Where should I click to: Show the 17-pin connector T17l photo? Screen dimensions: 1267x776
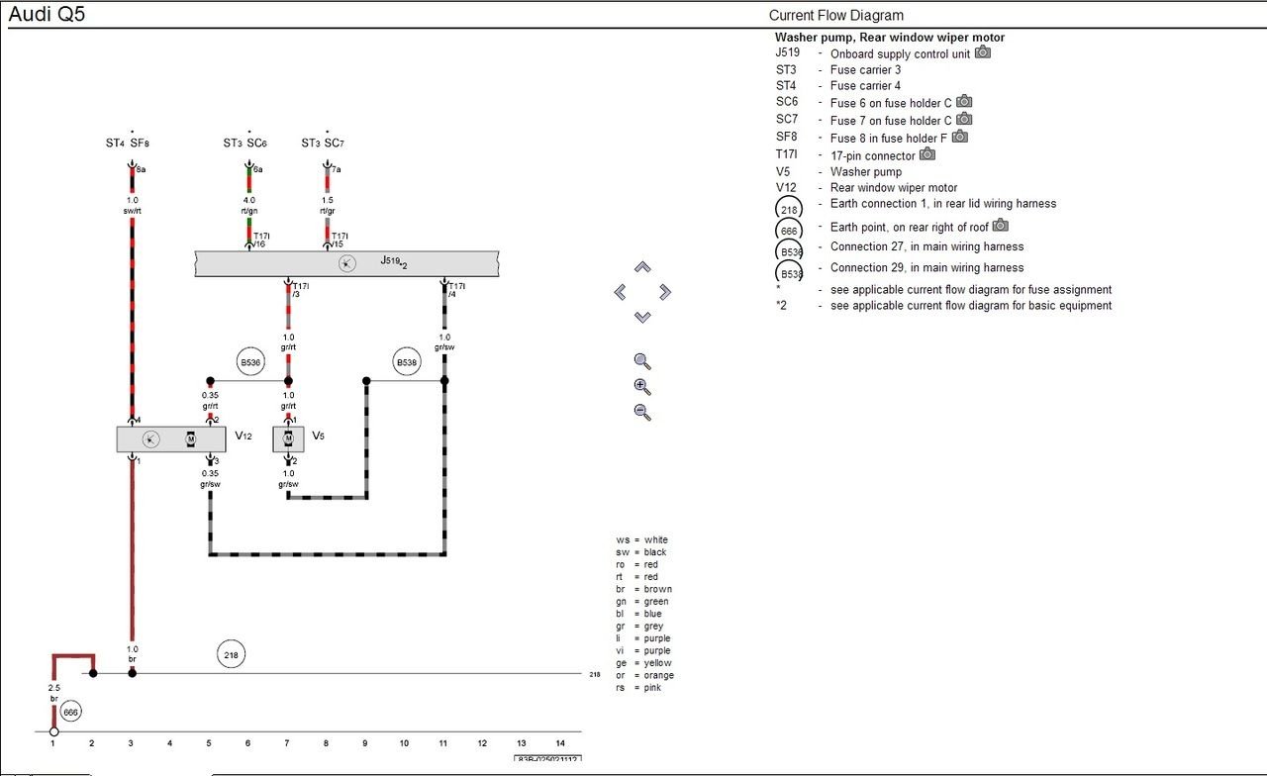[927, 153]
